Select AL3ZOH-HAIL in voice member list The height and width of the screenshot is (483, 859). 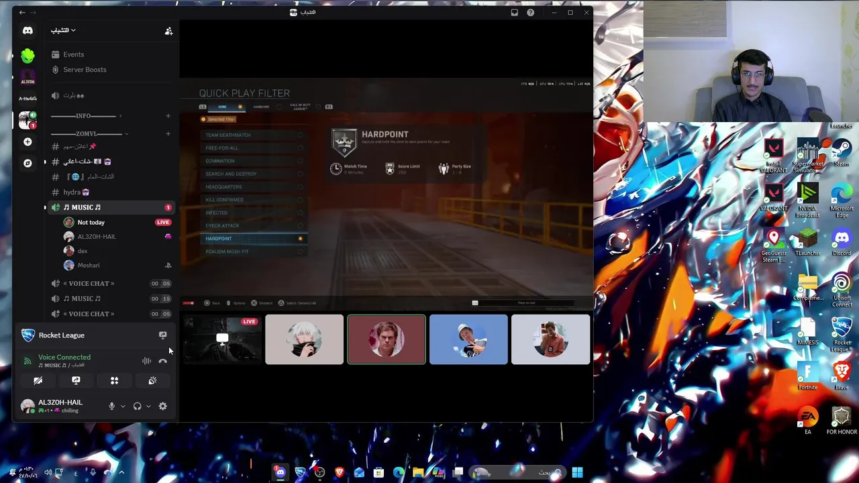96,236
